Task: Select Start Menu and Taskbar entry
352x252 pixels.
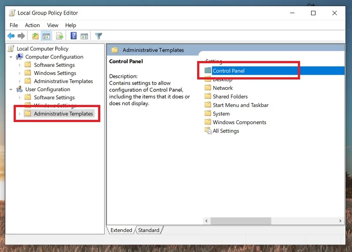Action: (240, 105)
